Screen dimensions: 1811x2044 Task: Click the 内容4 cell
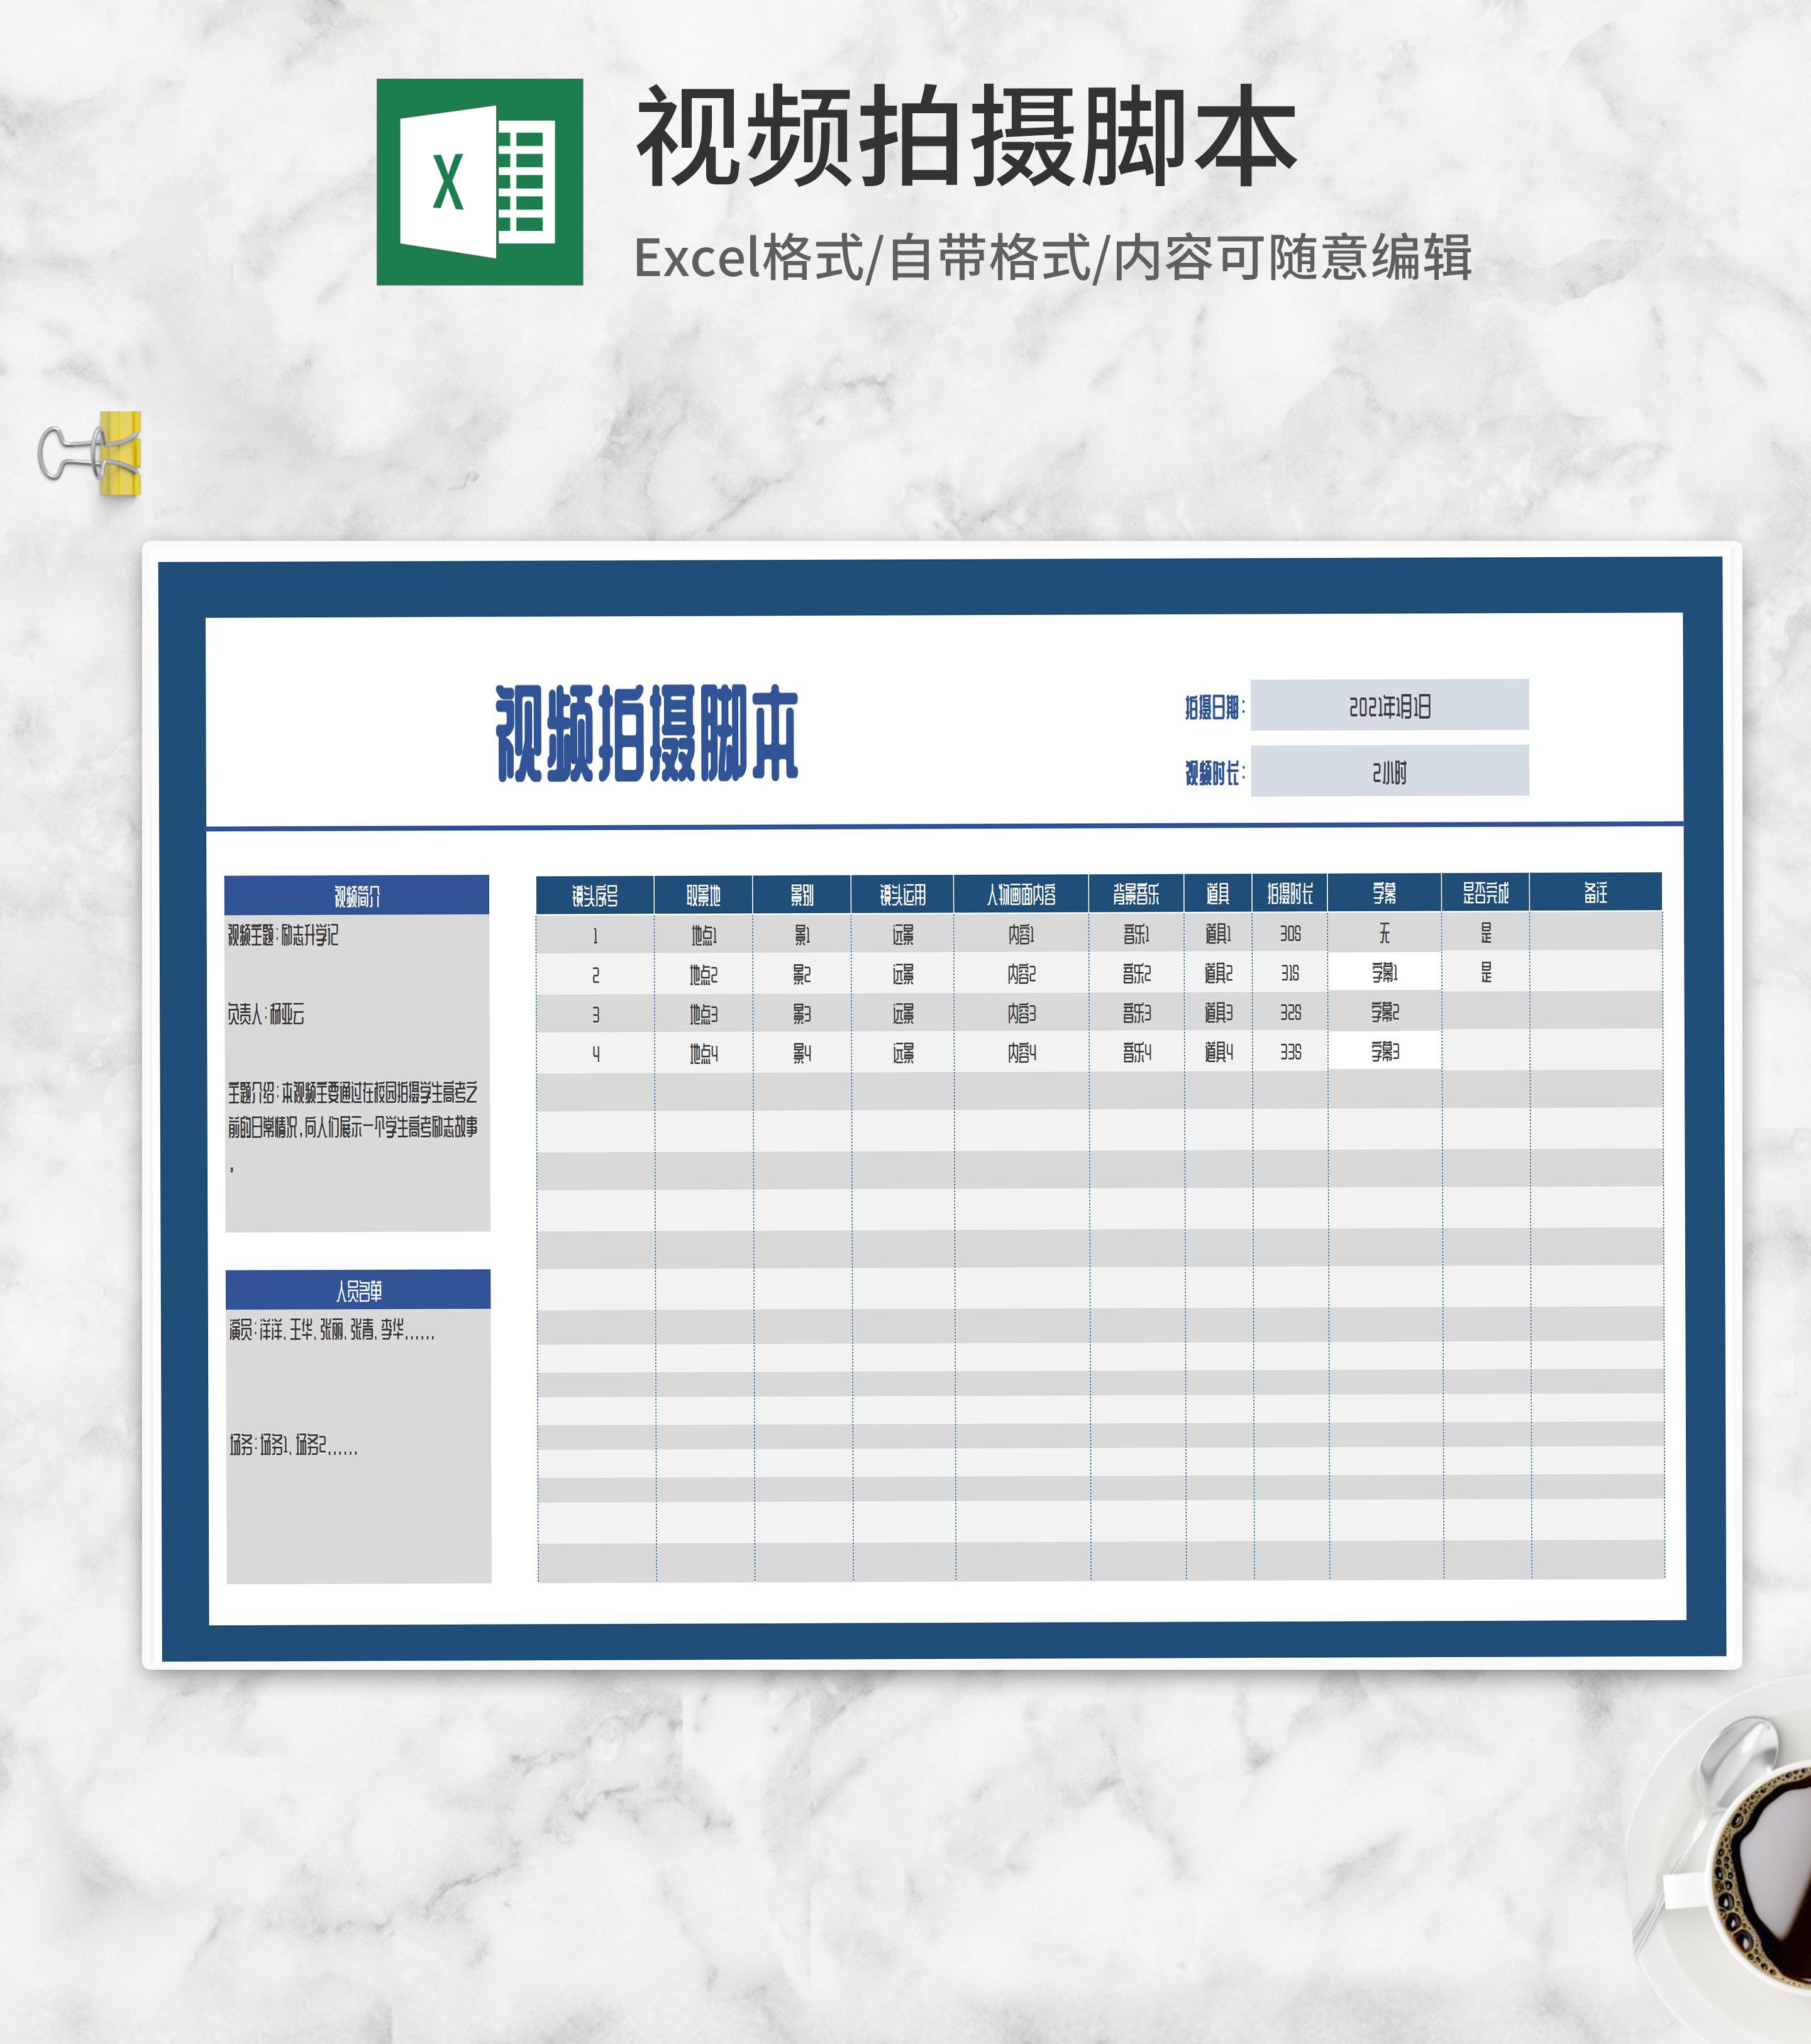pyautogui.click(x=1021, y=1052)
